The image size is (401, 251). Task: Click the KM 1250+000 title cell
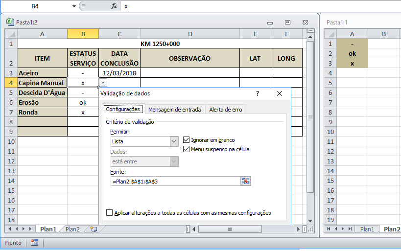(160, 44)
